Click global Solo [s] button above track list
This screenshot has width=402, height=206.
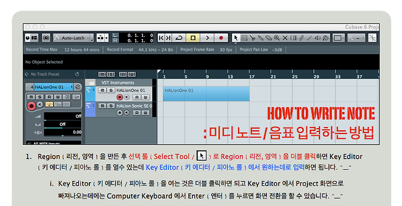(x=111, y=74)
